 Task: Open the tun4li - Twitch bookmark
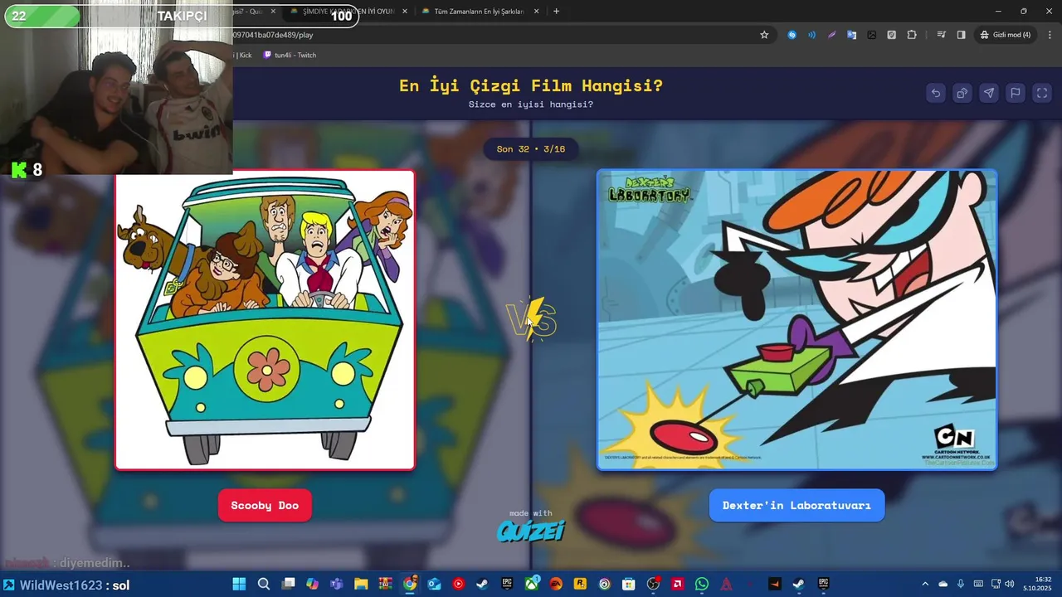(290, 55)
